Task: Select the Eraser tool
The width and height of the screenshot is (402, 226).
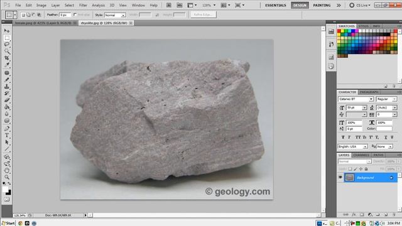Action: point(7,100)
